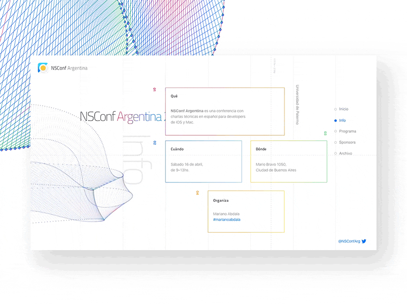This screenshot has width=407, height=305.
Task: Click the 'de iOS y Mac.' text line
Action: click(x=182, y=122)
